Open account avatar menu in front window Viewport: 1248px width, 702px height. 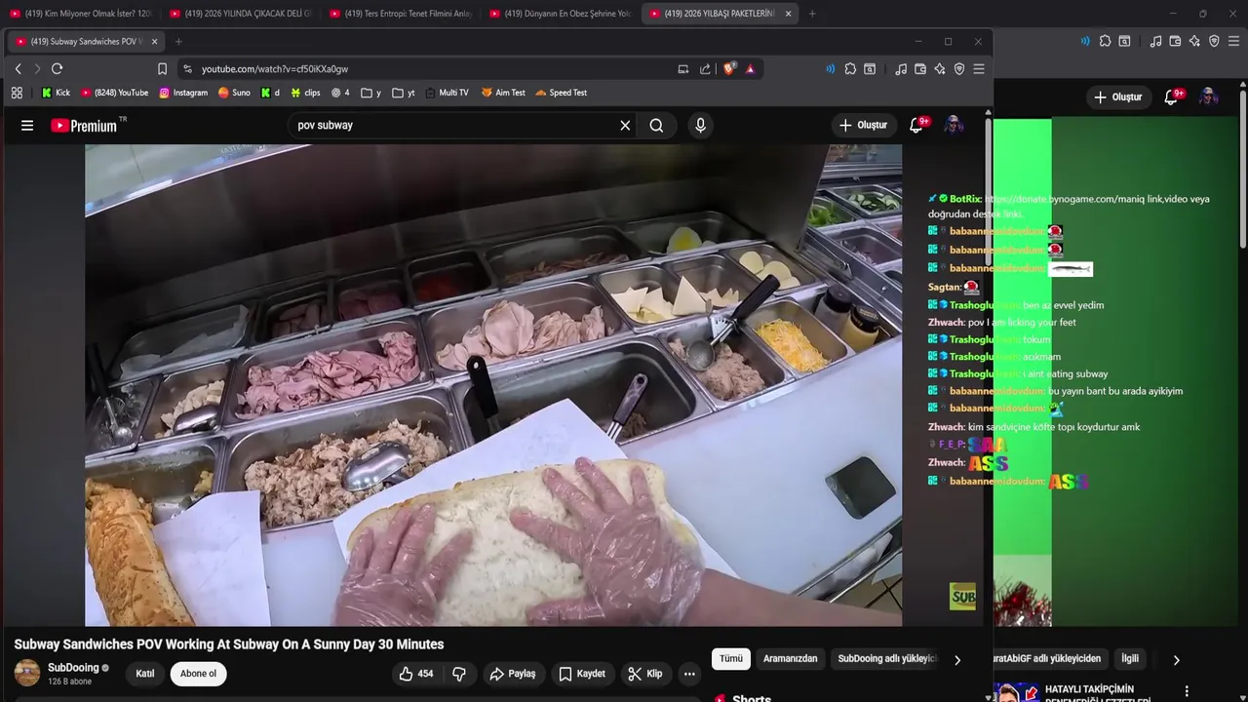click(x=955, y=125)
